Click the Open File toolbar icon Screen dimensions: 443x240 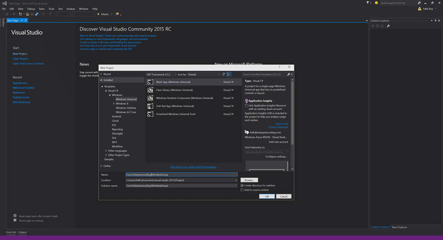27,14
